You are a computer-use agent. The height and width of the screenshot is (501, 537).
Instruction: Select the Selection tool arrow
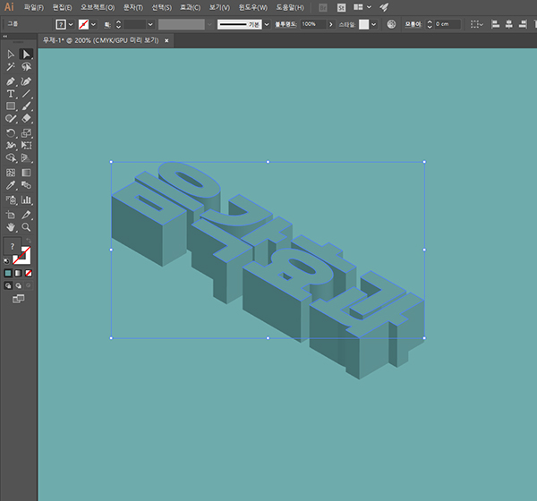[x=11, y=54]
